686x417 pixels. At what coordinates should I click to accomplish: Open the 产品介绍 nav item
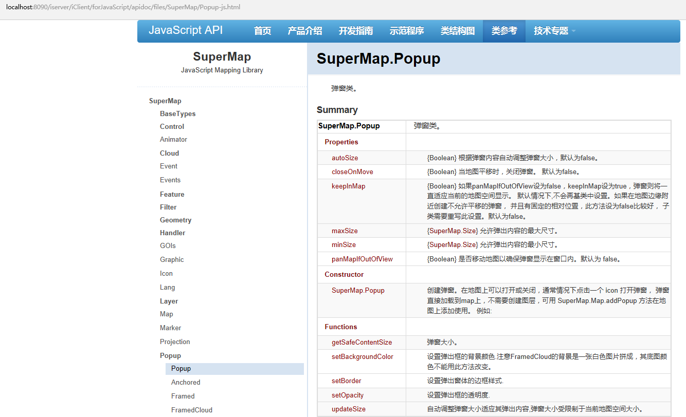[x=305, y=31]
